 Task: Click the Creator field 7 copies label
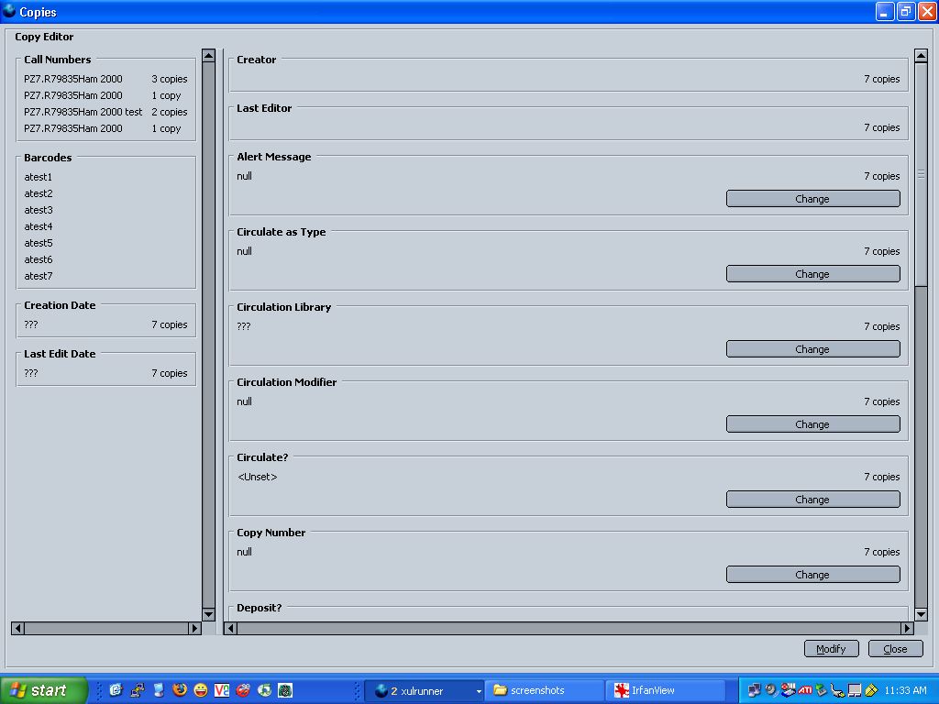[881, 79]
